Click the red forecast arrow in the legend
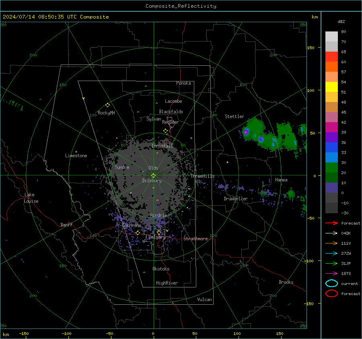Screen dimensions: 362x339 331,223
